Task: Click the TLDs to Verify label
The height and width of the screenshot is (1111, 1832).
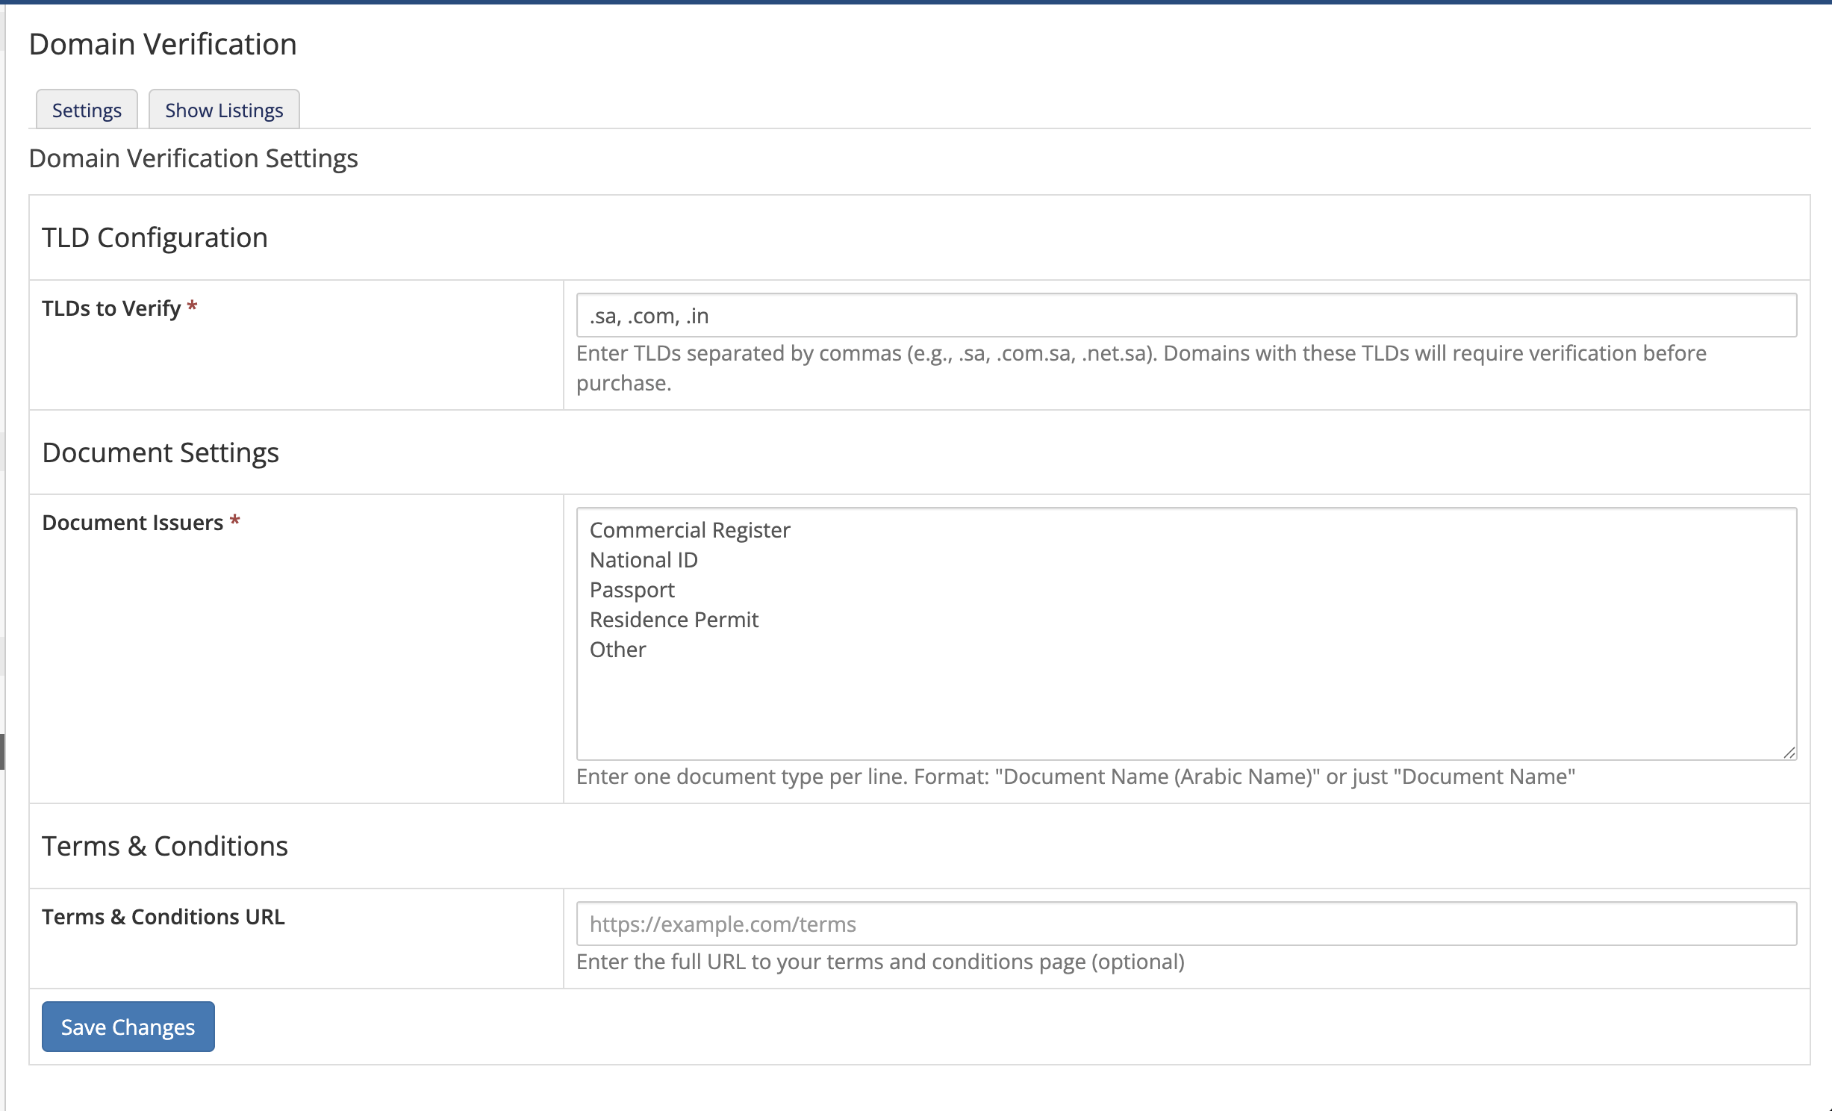Action: [111, 308]
